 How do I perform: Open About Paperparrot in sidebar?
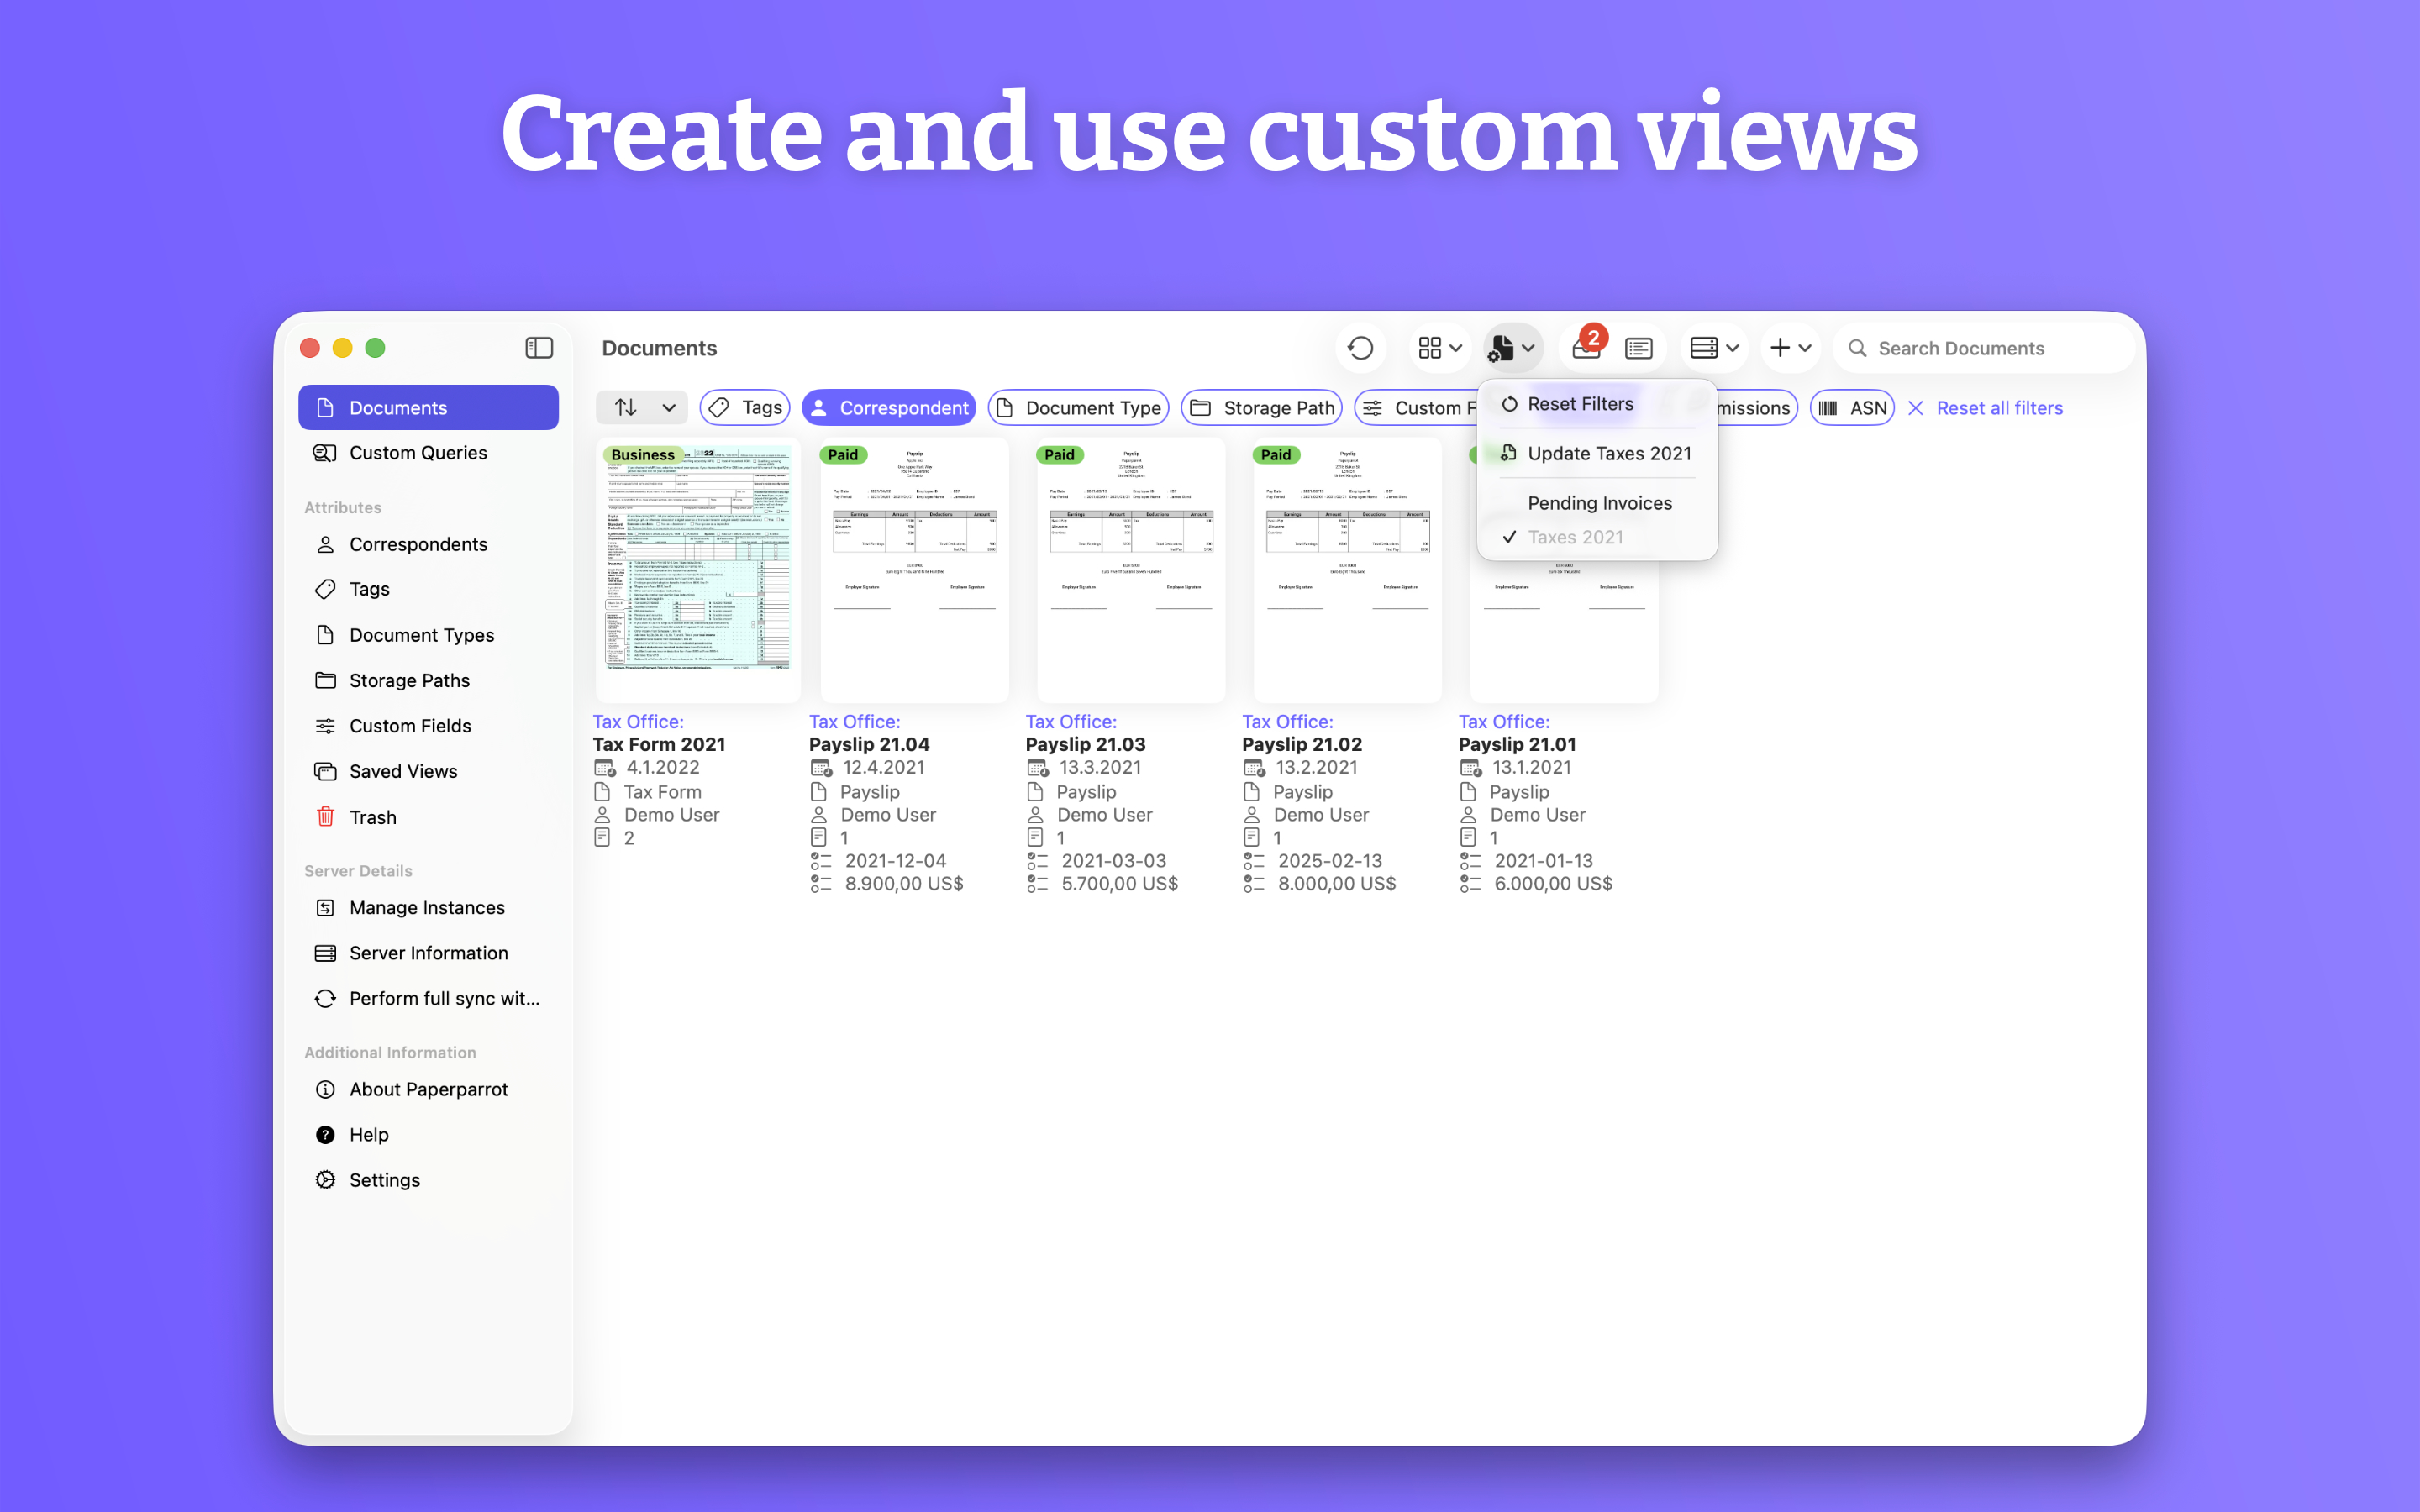pyautogui.click(x=428, y=1089)
